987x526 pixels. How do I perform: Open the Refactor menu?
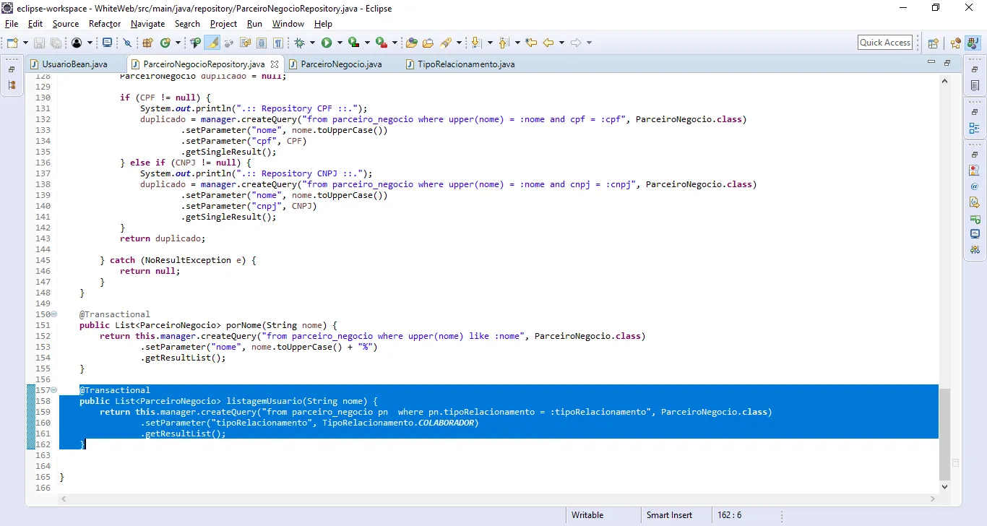(x=105, y=24)
